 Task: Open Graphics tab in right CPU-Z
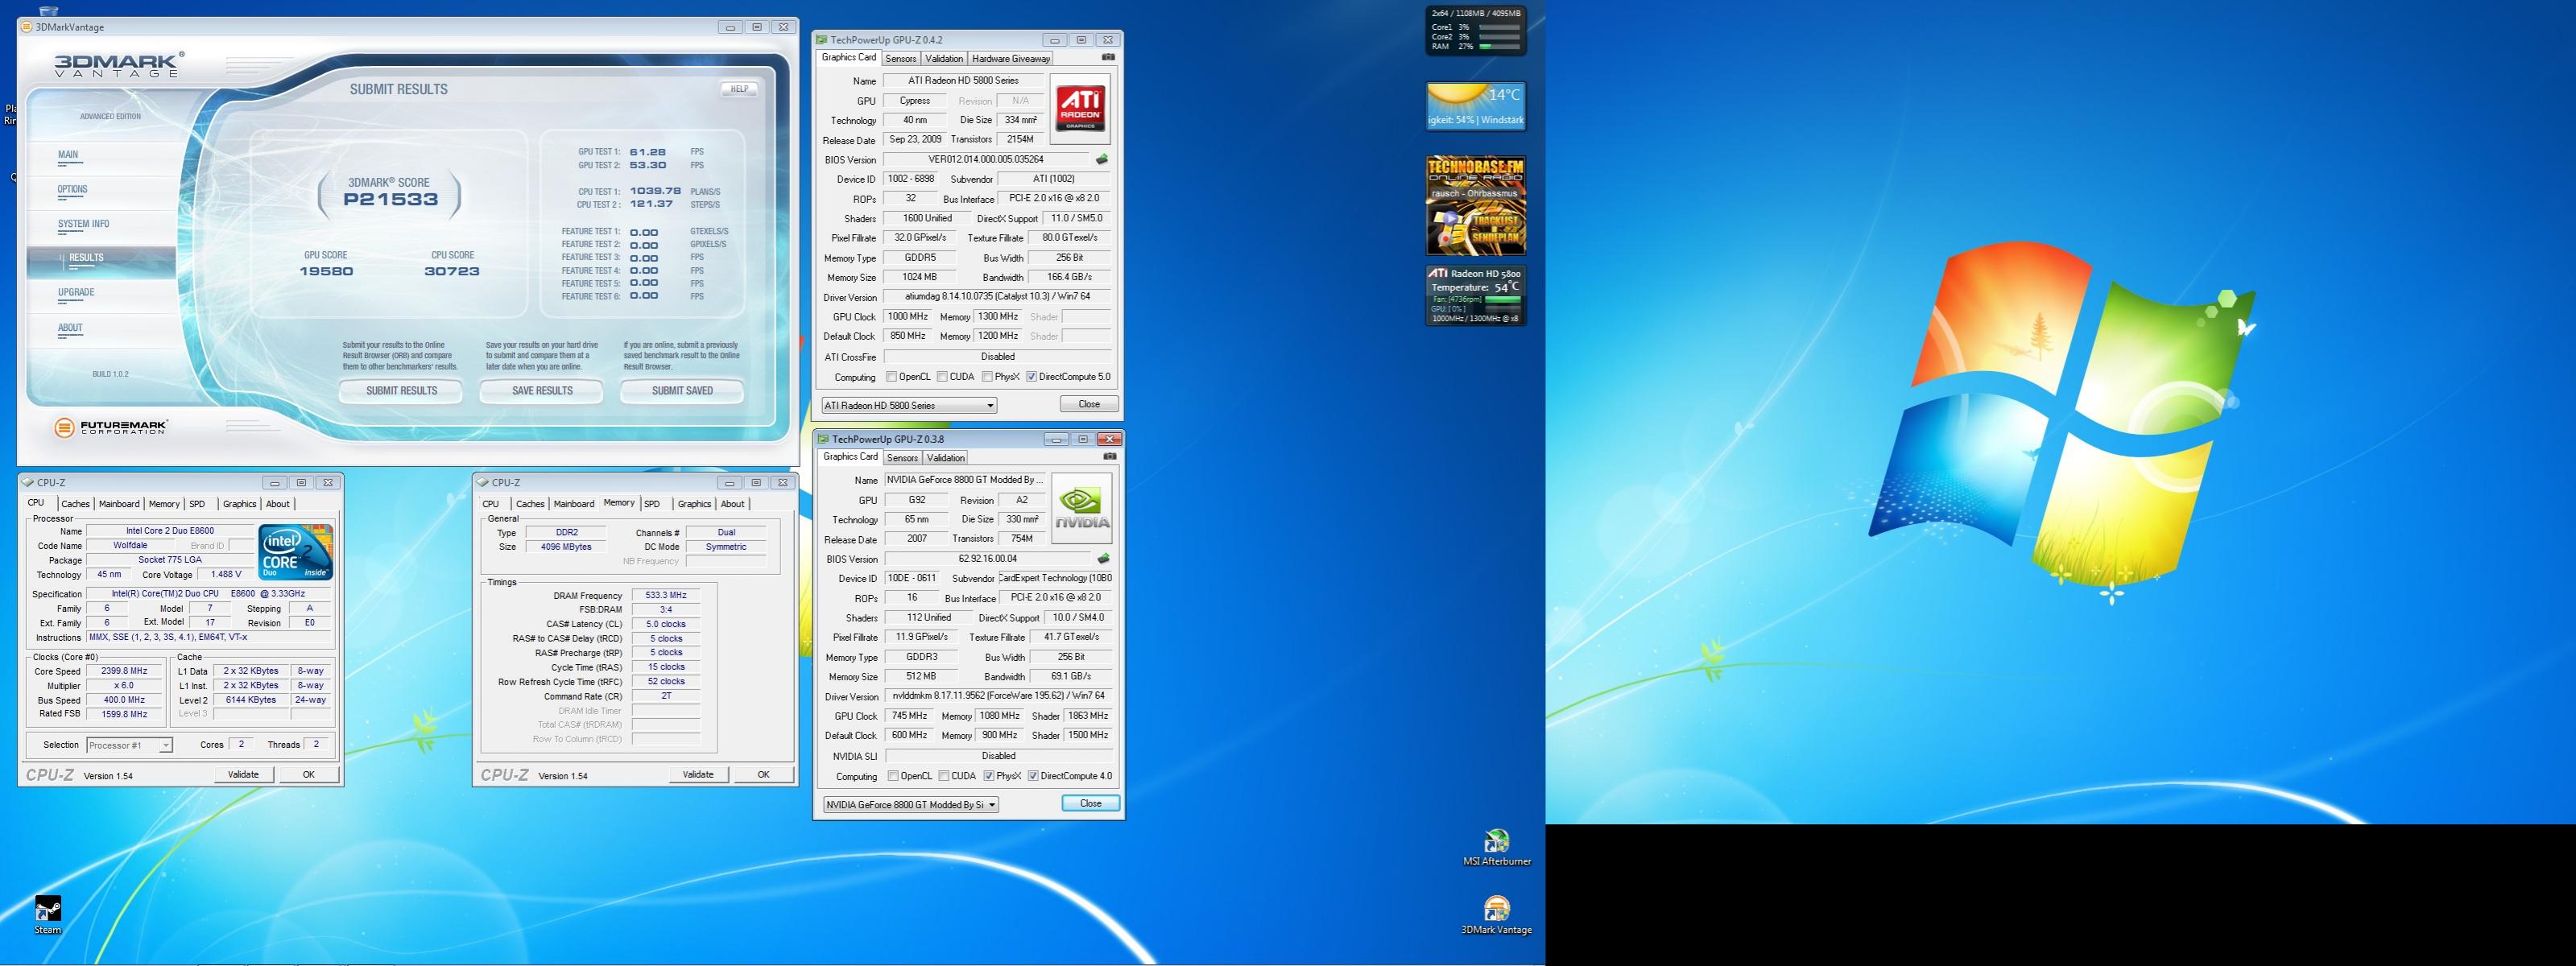pos(694,504)
